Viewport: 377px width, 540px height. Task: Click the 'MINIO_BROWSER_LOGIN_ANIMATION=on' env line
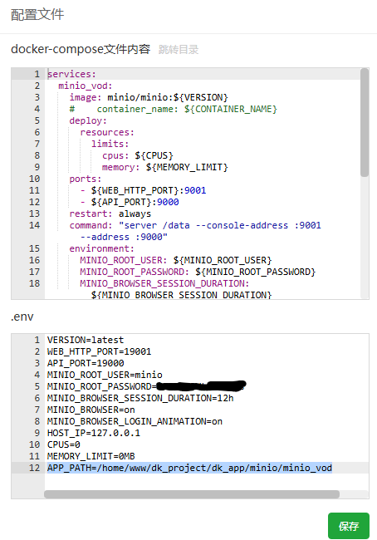(135, 421)
